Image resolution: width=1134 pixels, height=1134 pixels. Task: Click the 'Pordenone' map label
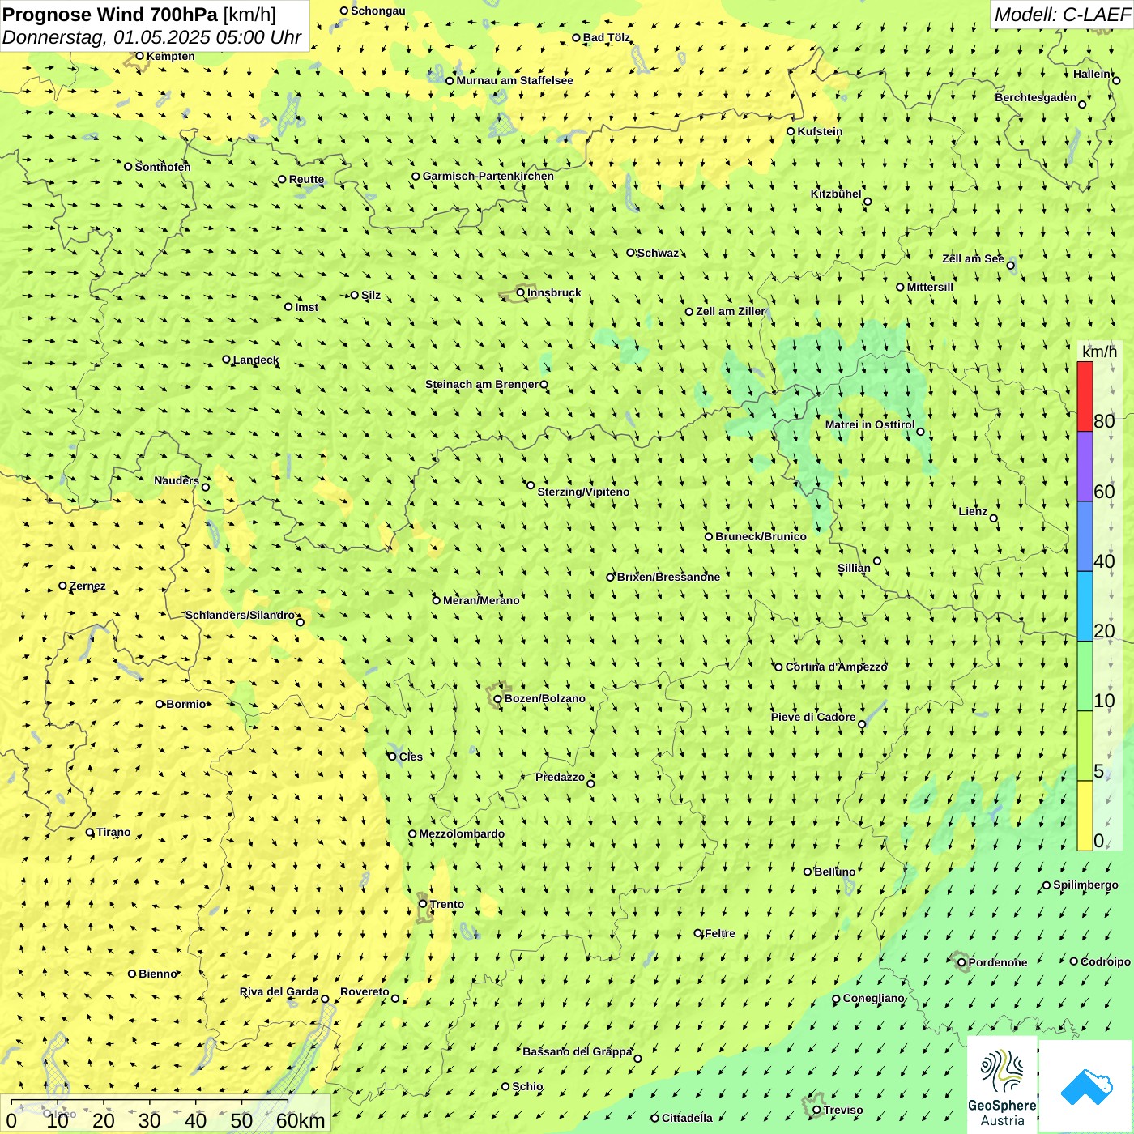(x=998, y=962)
